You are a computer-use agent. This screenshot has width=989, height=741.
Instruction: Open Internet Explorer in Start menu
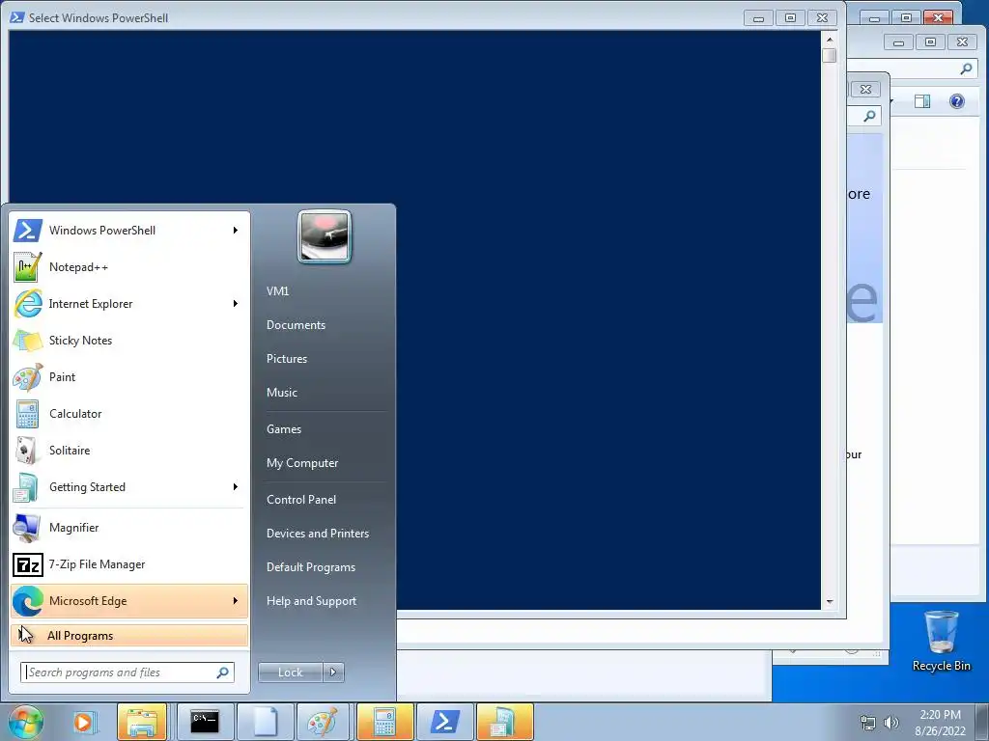click(129, 304)
